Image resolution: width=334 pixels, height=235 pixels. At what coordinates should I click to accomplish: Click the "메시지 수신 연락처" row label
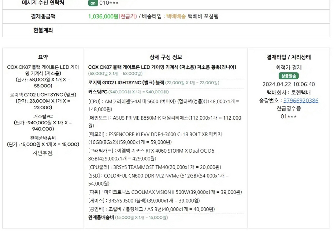tap(43, 3)
